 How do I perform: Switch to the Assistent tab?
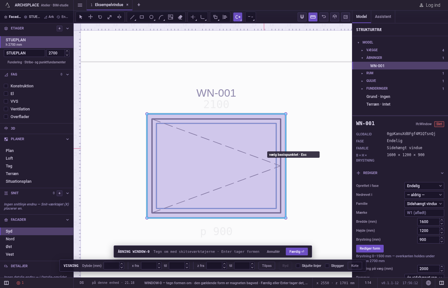click(383, 17)
